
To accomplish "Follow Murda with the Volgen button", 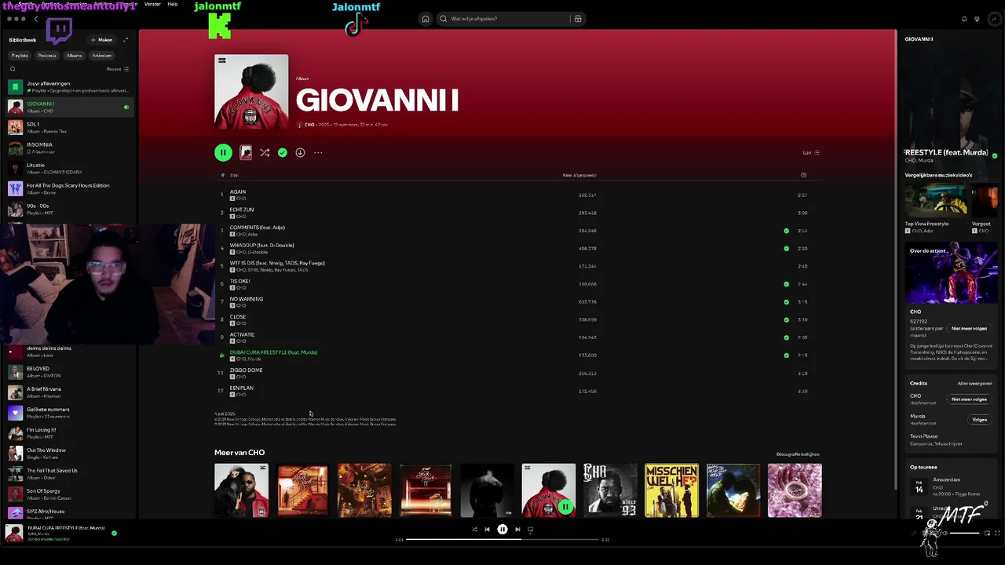I will pos(980,420).
